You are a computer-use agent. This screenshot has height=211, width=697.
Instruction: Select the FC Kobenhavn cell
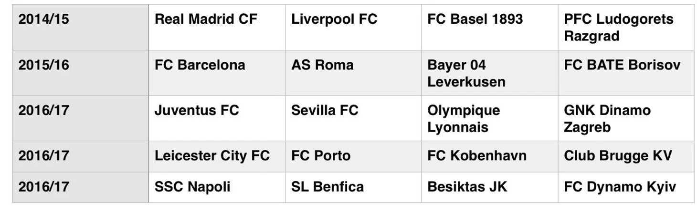tap(489, 156)
